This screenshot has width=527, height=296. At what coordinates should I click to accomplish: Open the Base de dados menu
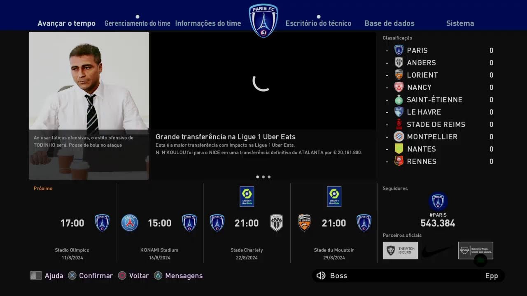389,23
